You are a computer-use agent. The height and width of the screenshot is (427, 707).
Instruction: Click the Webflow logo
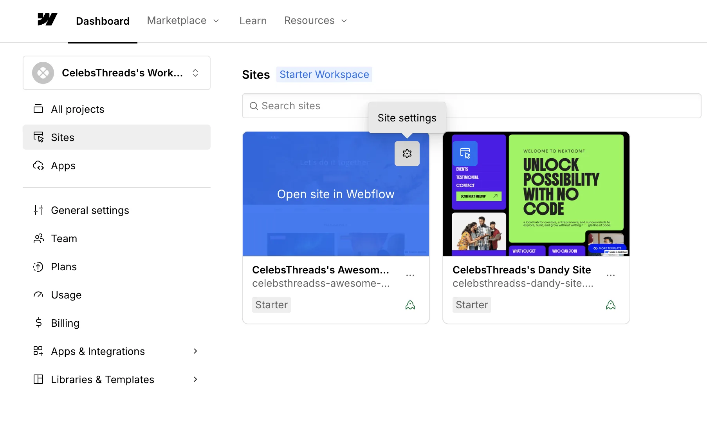point(47,19)
